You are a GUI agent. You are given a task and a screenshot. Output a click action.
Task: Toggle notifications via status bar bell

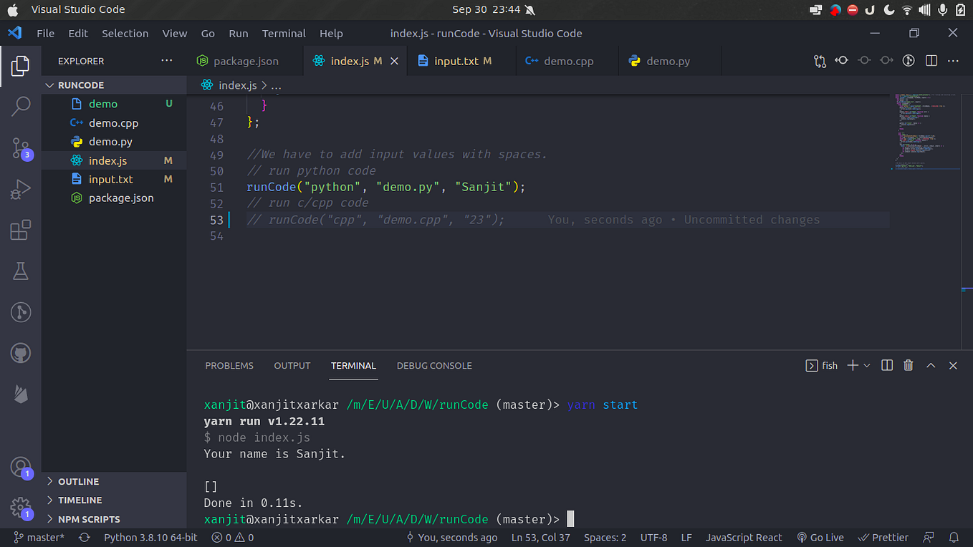pyautogui.click(x=954, y=537)
